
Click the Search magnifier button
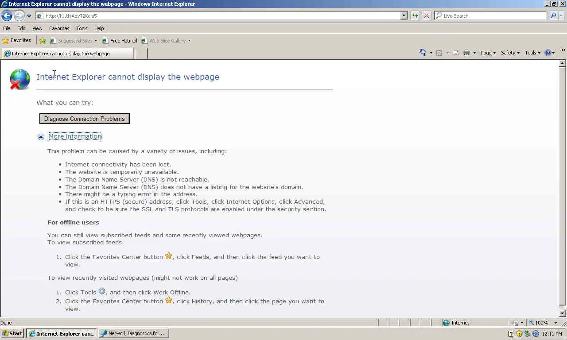553,15
